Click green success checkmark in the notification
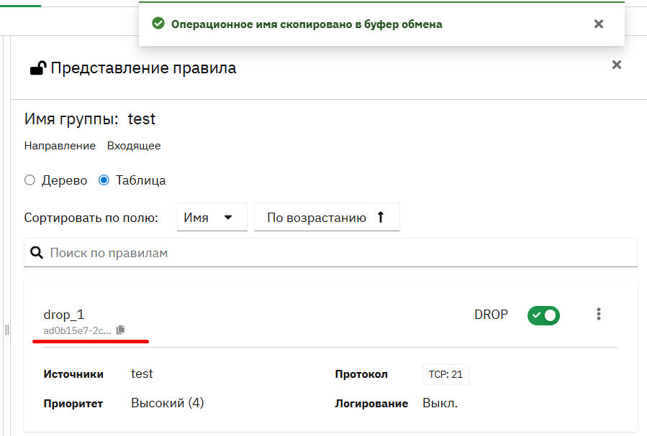Screen dimensions: 647x436 [158, 24]
